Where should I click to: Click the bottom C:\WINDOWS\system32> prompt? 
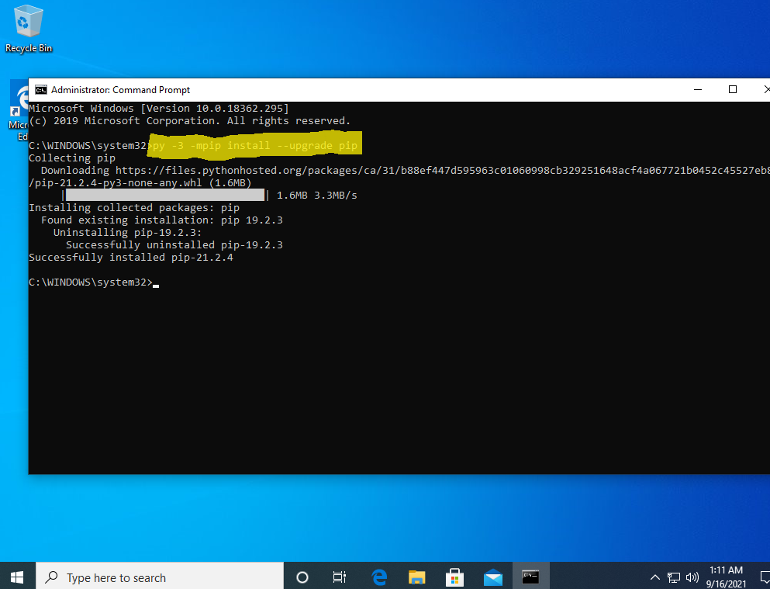tap(91, 282)
